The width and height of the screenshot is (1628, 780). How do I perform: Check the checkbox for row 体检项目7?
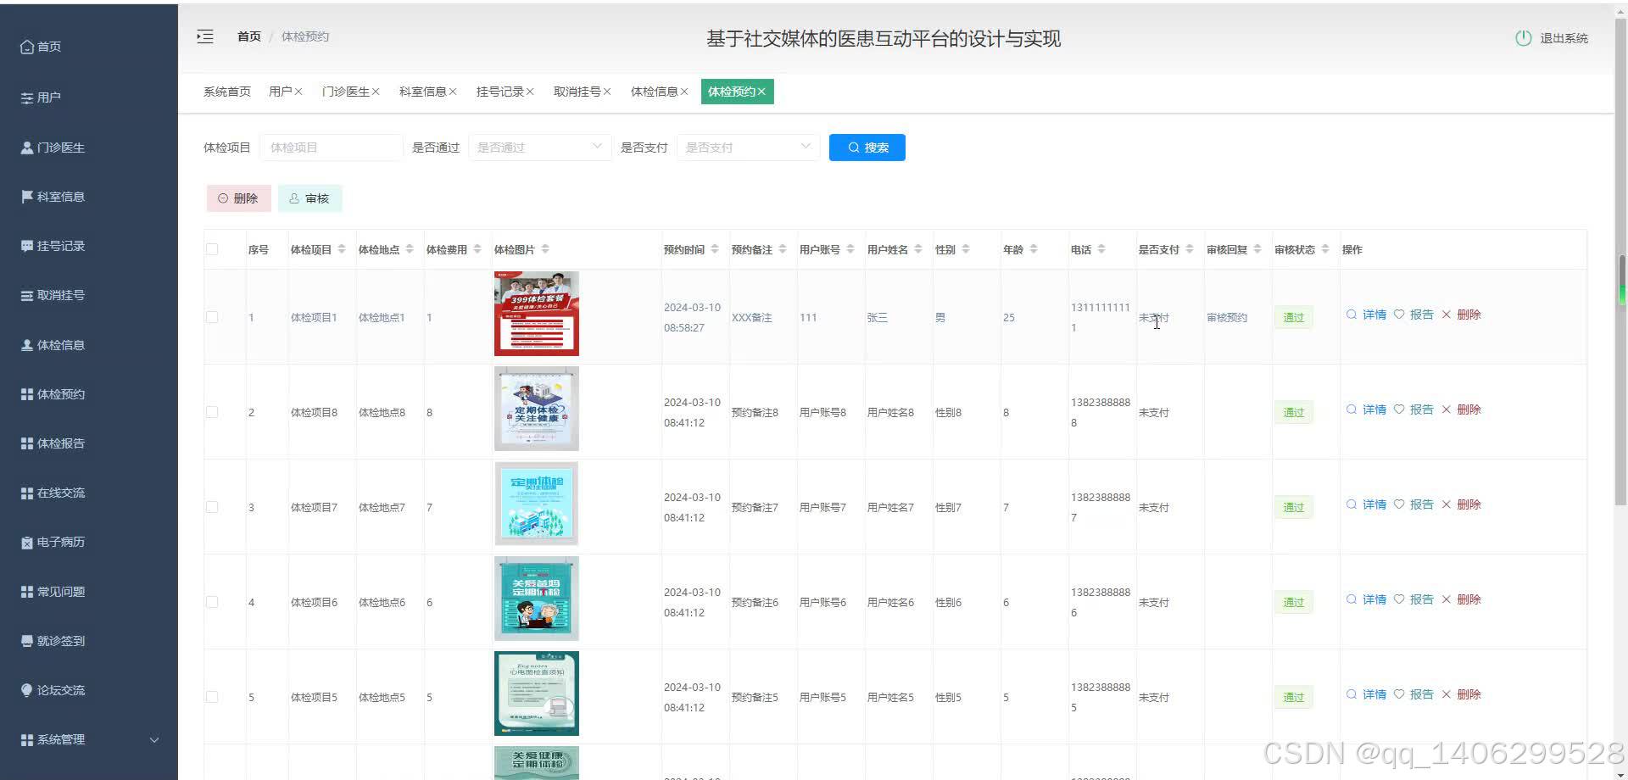(212, 507)
